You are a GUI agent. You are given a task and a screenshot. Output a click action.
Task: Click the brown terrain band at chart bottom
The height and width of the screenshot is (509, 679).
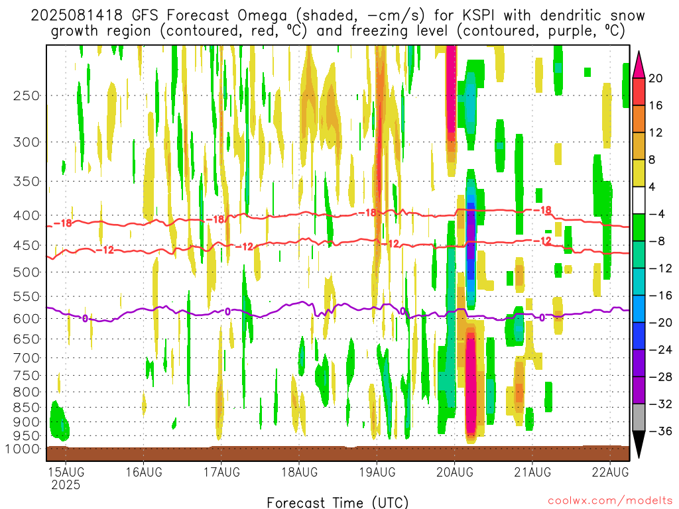[x=338, y=453]
